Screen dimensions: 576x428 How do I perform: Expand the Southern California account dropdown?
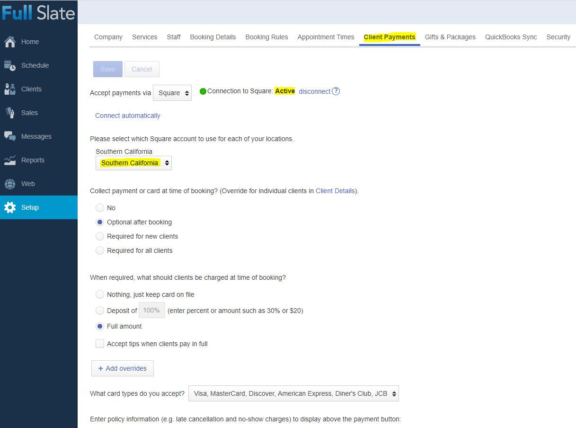pyautogui.click(x=133, y=163)
